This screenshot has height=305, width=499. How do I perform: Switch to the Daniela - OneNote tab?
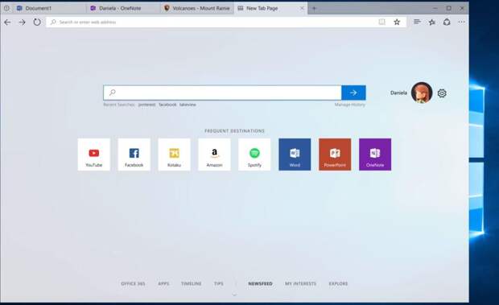pyautogui.click(x=123, y=8)
